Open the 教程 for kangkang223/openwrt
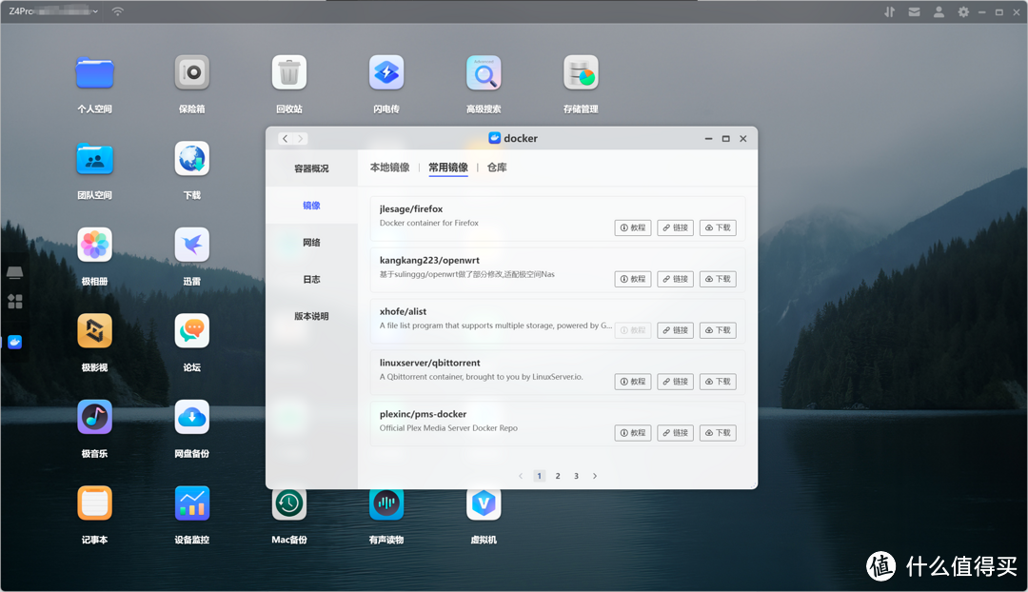The height and width of the screenshot is (592, 1028). tap(633, 280)
